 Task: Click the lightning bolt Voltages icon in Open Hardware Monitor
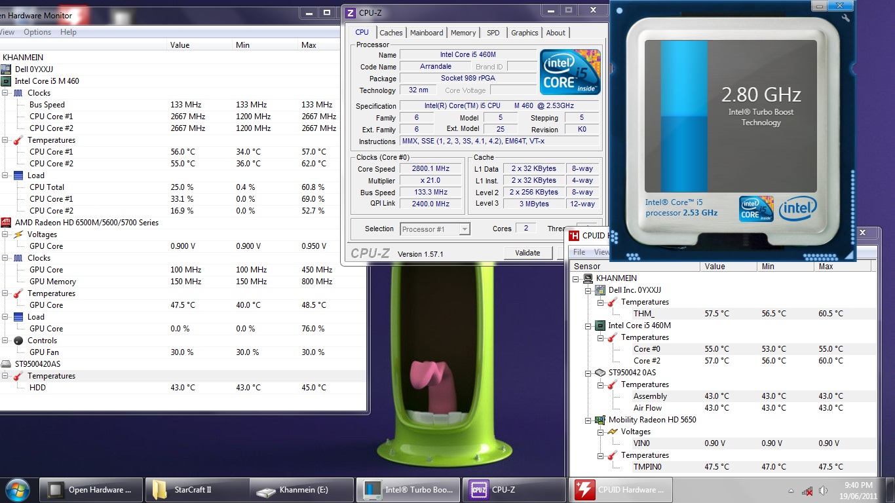pos(18,234)
